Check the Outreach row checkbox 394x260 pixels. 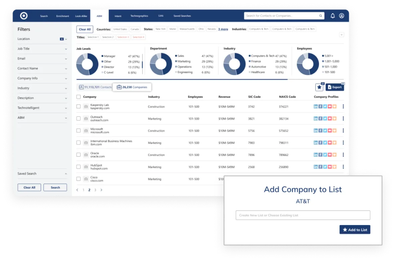[79, 119]
